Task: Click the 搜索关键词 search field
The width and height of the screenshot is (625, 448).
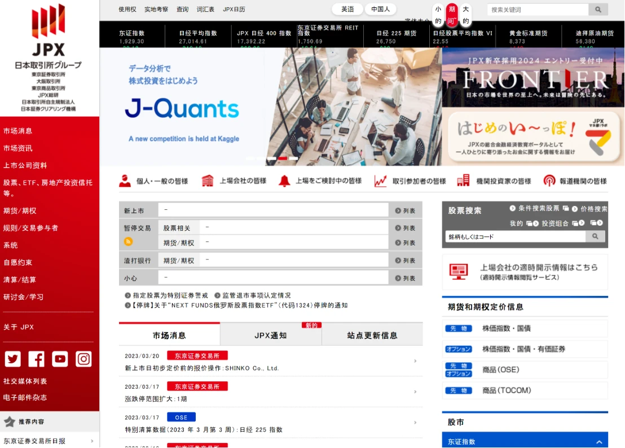Action: tap(538, 10)
